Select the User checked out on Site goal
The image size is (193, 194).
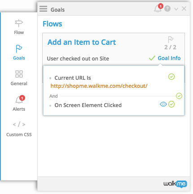point(78,59)
